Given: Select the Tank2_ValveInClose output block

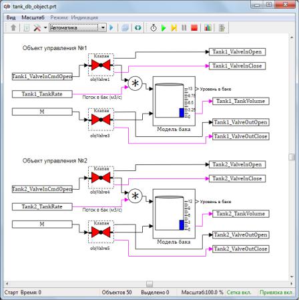Looking at the screenshot, I should point(237,178).
